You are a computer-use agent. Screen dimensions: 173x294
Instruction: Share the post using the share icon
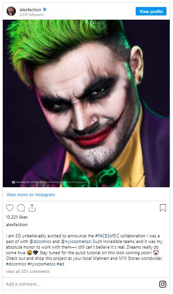(32, 208)
